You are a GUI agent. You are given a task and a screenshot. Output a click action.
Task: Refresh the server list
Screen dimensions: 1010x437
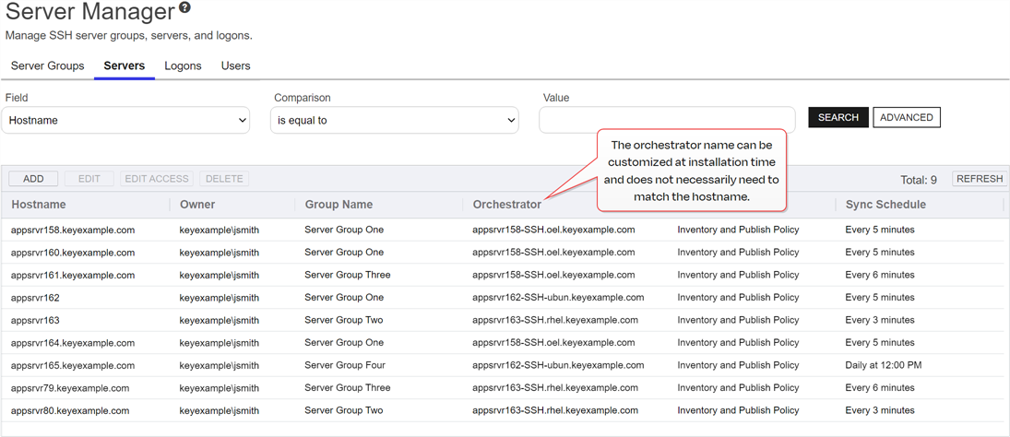point(979,179)
